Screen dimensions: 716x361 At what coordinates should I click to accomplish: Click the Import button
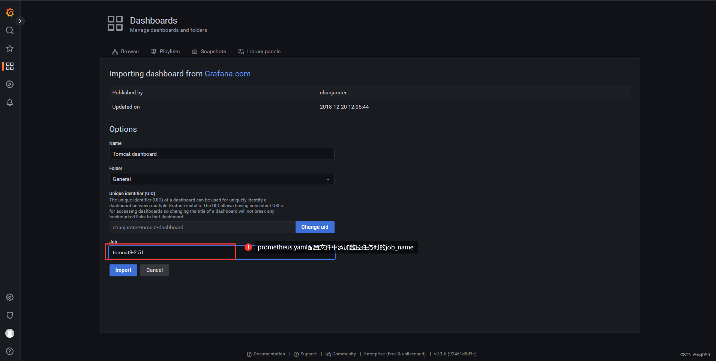[123, 270]
